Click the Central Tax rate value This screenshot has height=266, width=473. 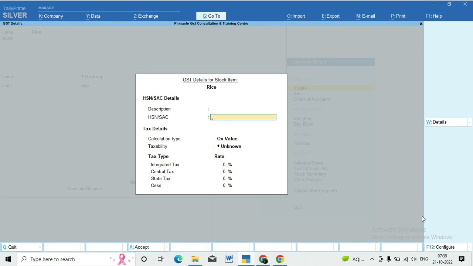coord(227,172)
